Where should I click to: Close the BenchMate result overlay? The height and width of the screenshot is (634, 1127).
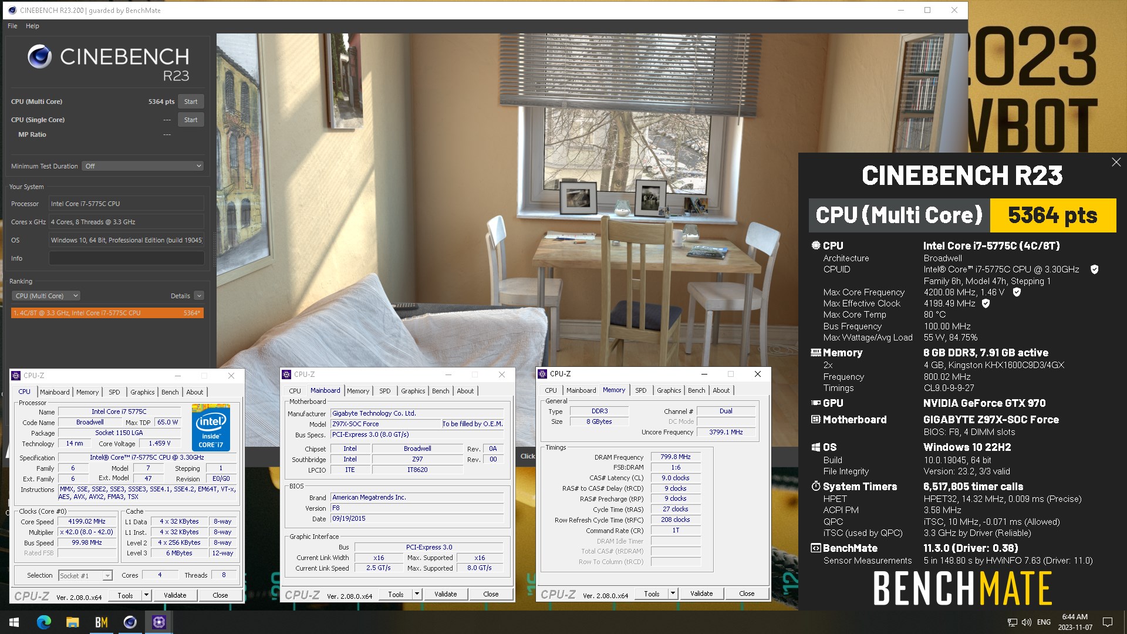point(1116,162)
